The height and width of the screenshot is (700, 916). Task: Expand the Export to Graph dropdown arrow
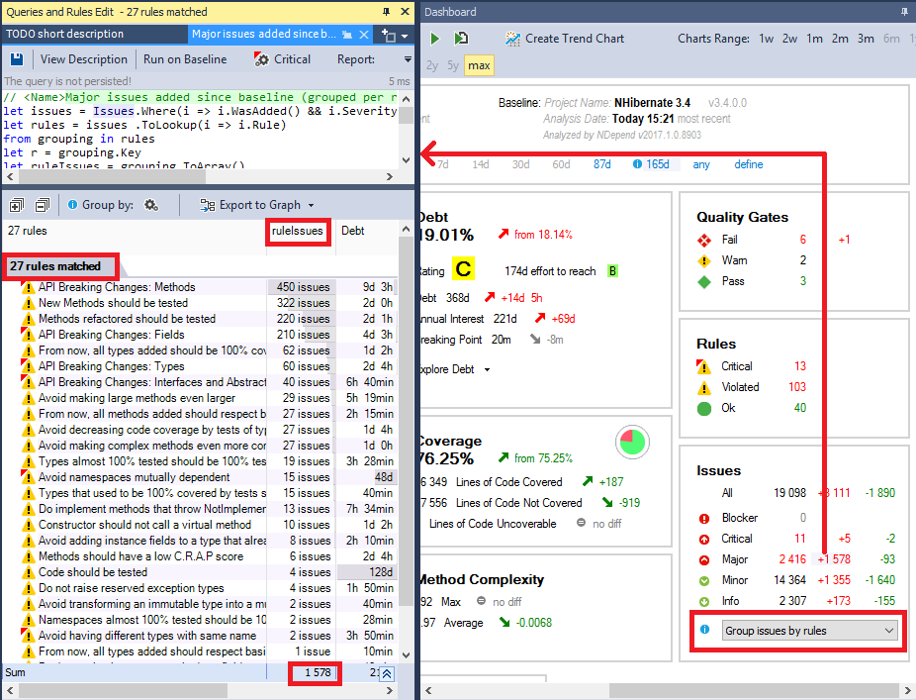click(312, 205)
